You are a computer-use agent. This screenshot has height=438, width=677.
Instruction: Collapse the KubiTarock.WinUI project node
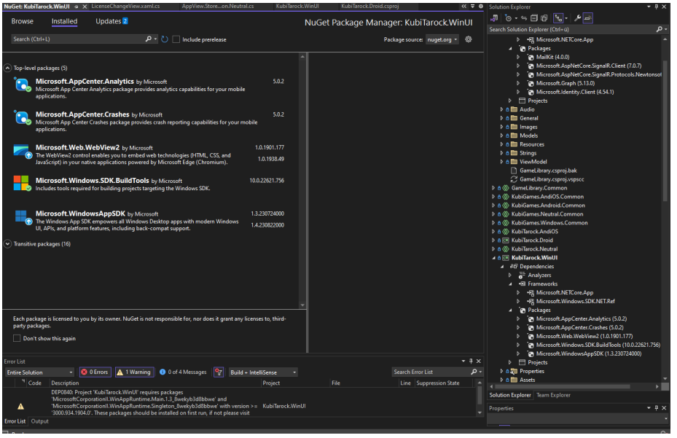[493, 258]
